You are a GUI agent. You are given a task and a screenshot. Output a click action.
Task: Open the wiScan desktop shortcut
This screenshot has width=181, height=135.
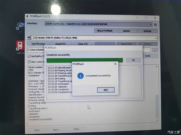20,47
